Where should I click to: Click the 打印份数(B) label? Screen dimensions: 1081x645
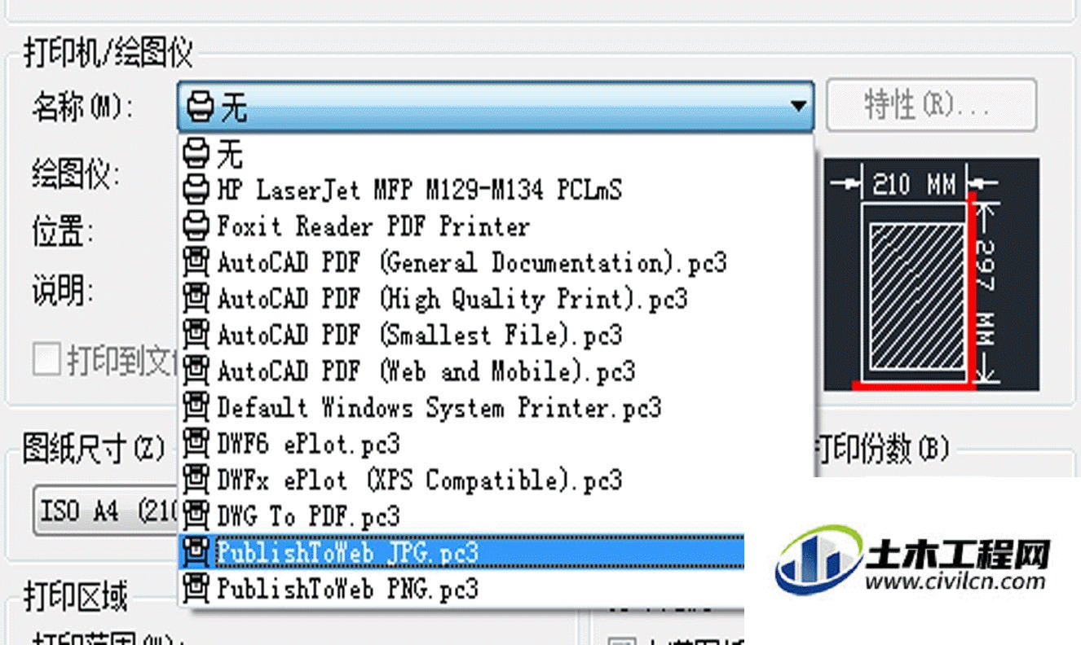882,449
